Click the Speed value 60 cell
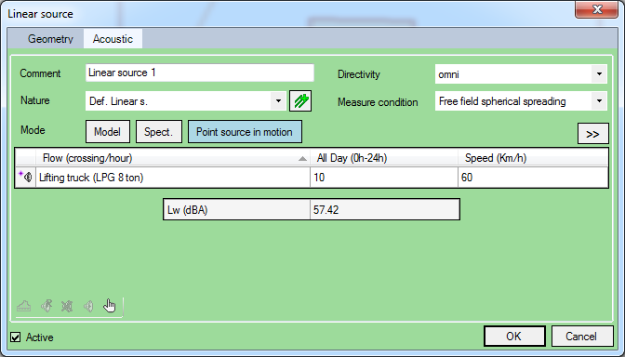The width and height of the screenshot is (625, 357). tap(533, 178)
